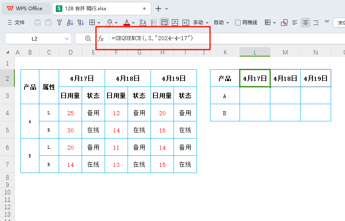Expand the borders dropdown arrow

pyautogui.click(x=99, y=23)
